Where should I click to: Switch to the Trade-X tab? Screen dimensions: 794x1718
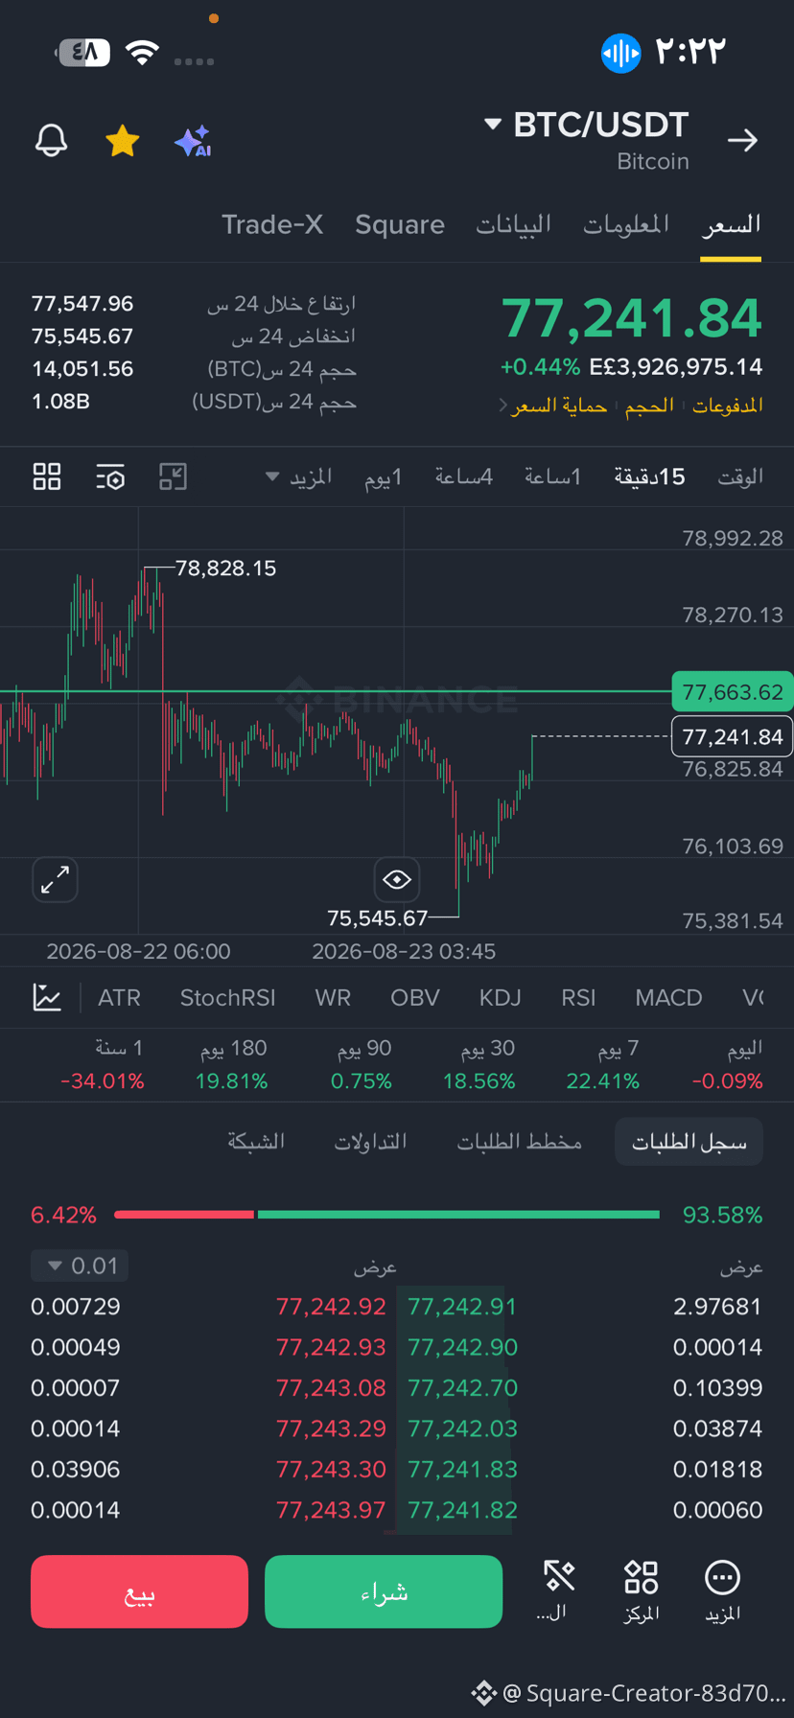(272, 224)
